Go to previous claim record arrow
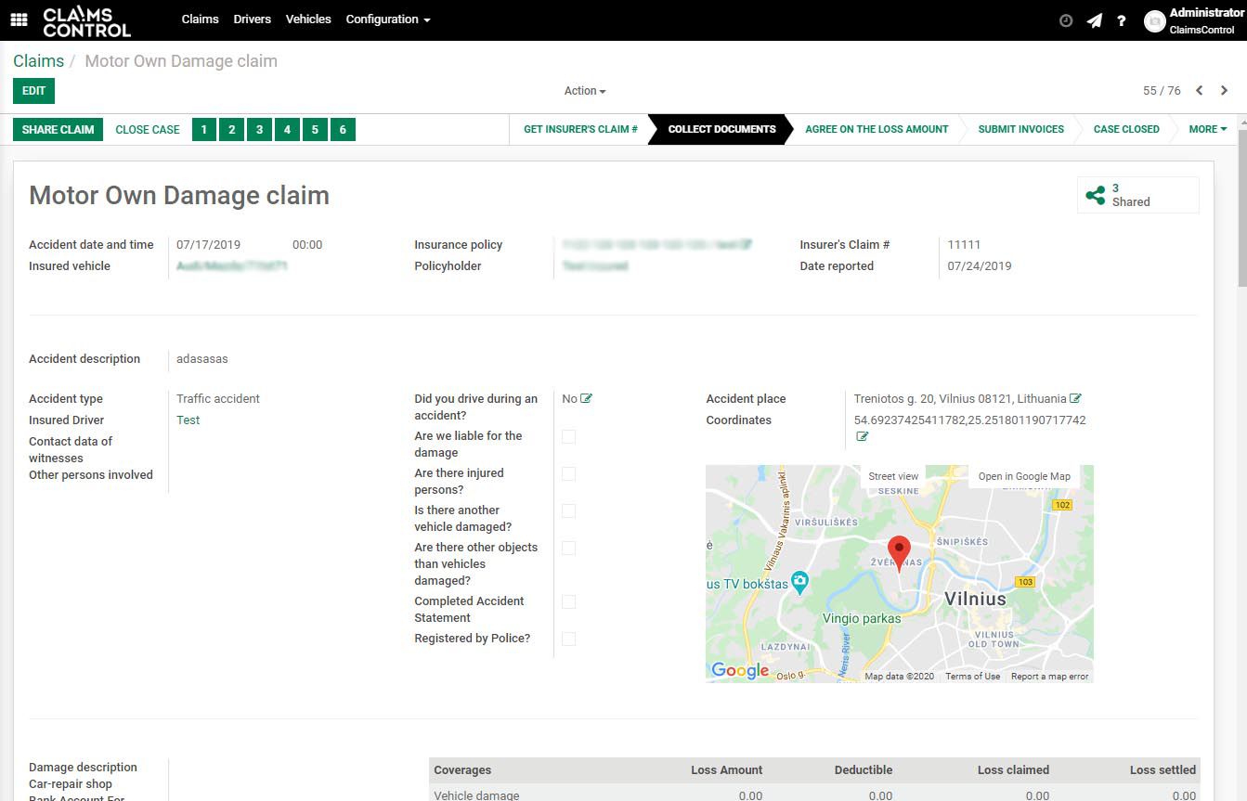 [1199, 91]
